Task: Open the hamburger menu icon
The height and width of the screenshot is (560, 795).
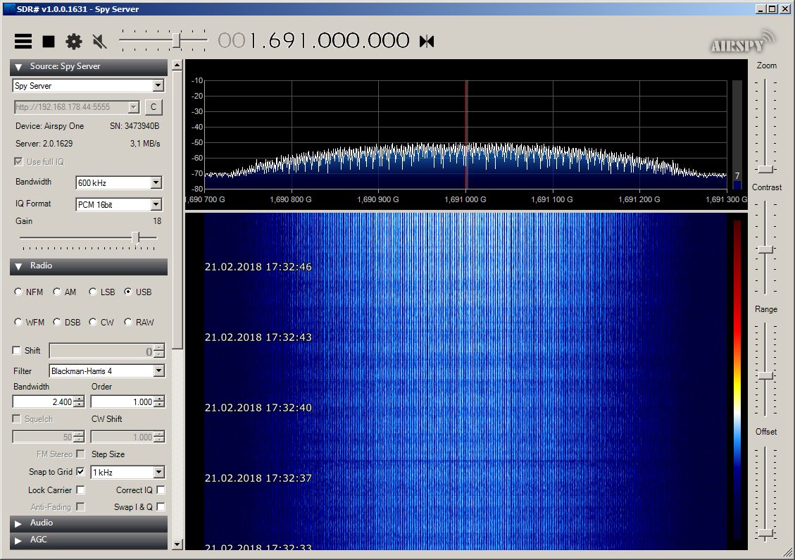Action: point(23,41)
